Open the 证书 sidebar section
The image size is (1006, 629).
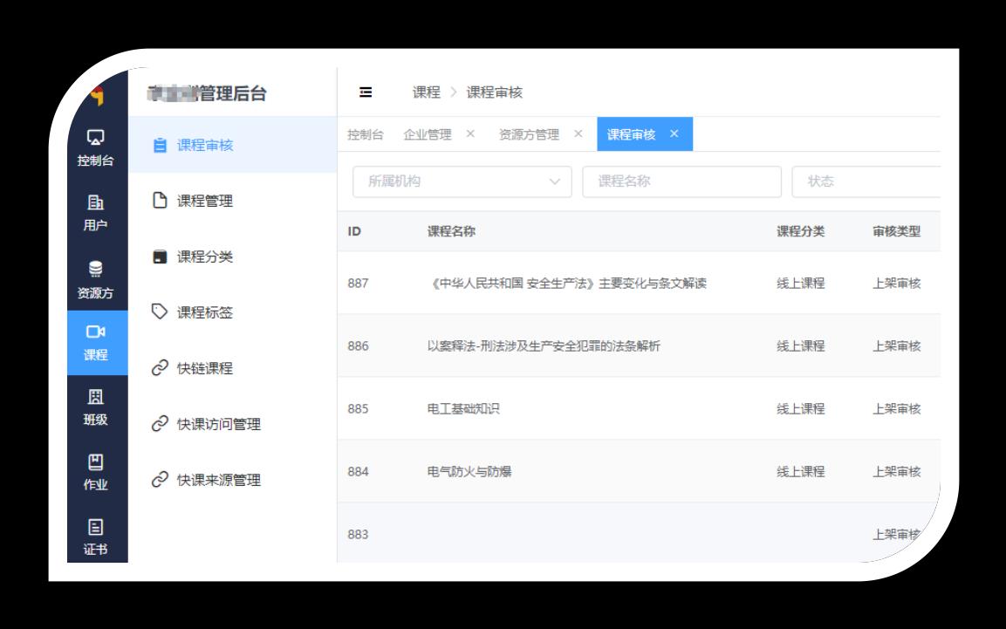(96, 537)
